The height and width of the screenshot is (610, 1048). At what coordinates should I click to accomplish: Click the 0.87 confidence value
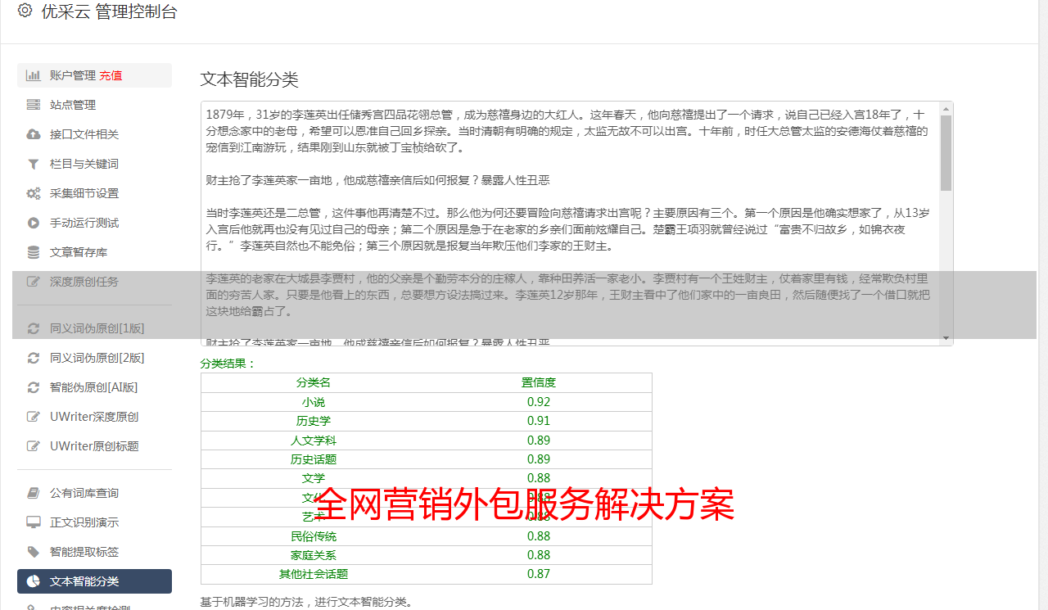click(539, 574)
